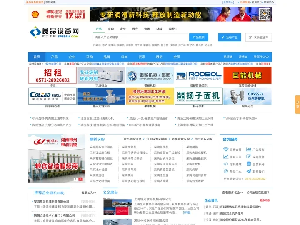Open 上海恒光食品机械有限公司 showcase title
The height and width of the screenshot is (225, 300).
152,199
